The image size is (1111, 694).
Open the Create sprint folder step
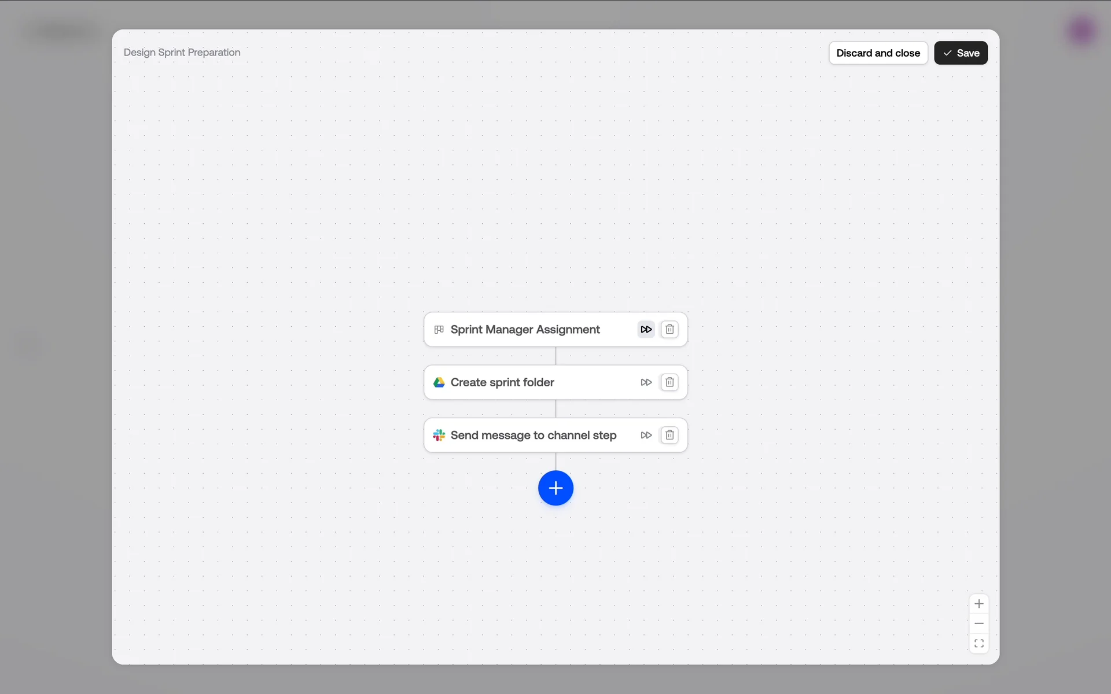502,382
